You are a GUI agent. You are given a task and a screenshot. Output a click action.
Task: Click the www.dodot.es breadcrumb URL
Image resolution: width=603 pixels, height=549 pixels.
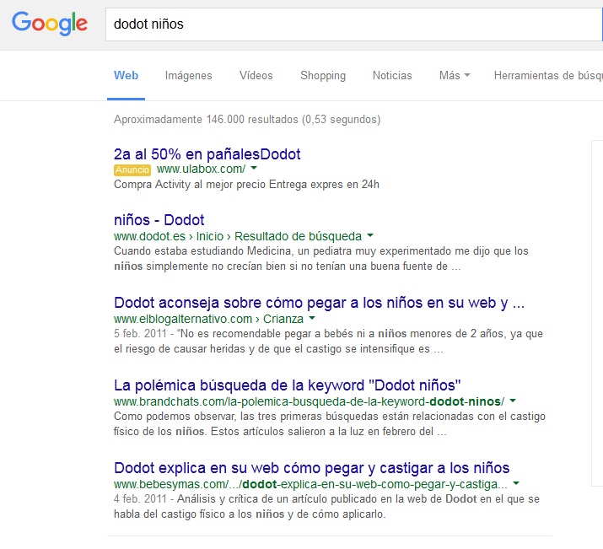(238, 236)
